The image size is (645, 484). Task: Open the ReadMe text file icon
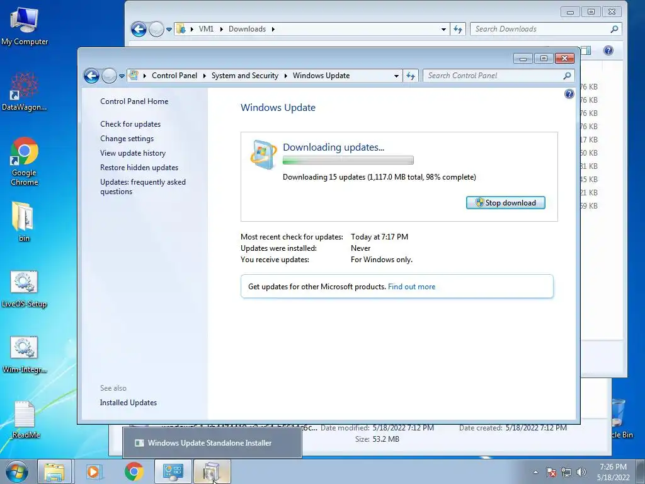point(25,420)
